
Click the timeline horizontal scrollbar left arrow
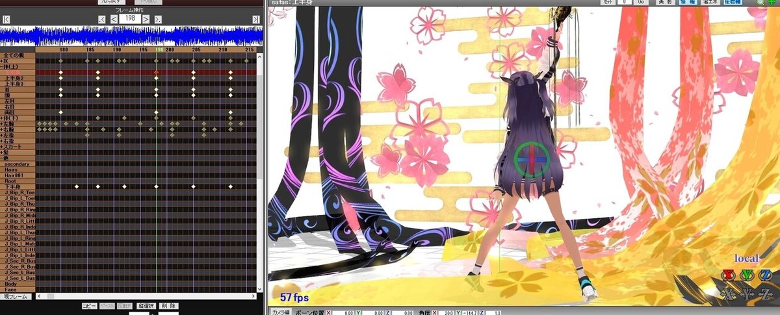(x=40, y=296)
